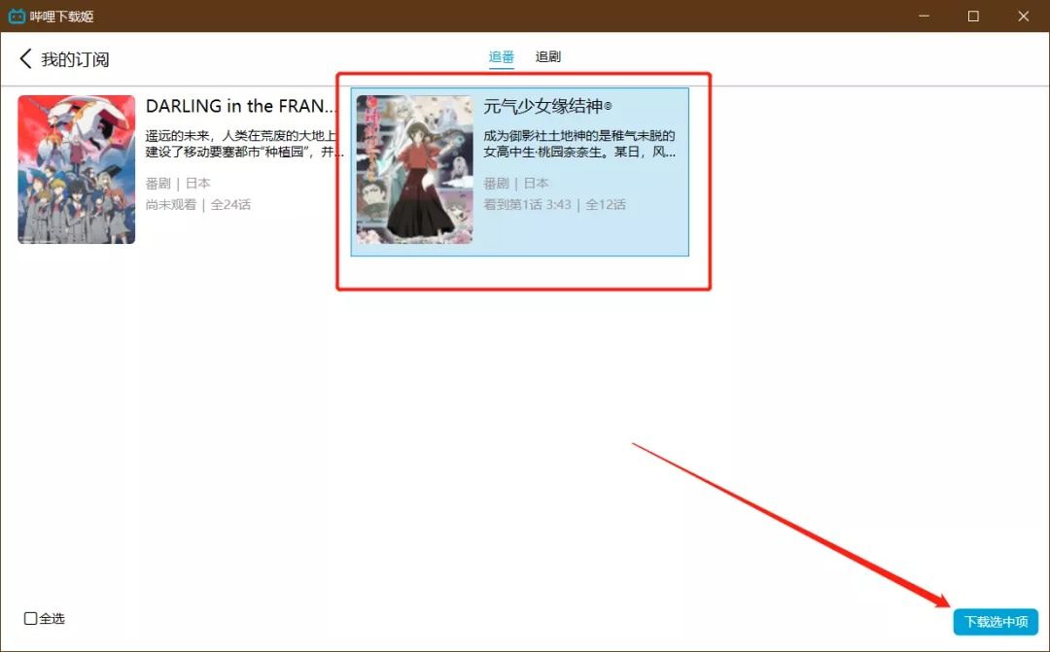Screen dimensions: 1050x652
Task: Click 番剧 | 日本 label under 元气少女缘结神
Action: coord(516,184)
